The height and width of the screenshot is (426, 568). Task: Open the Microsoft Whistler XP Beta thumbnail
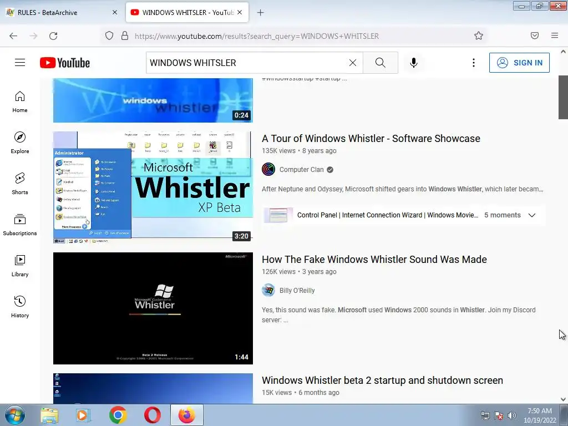[x=153, y=187]
